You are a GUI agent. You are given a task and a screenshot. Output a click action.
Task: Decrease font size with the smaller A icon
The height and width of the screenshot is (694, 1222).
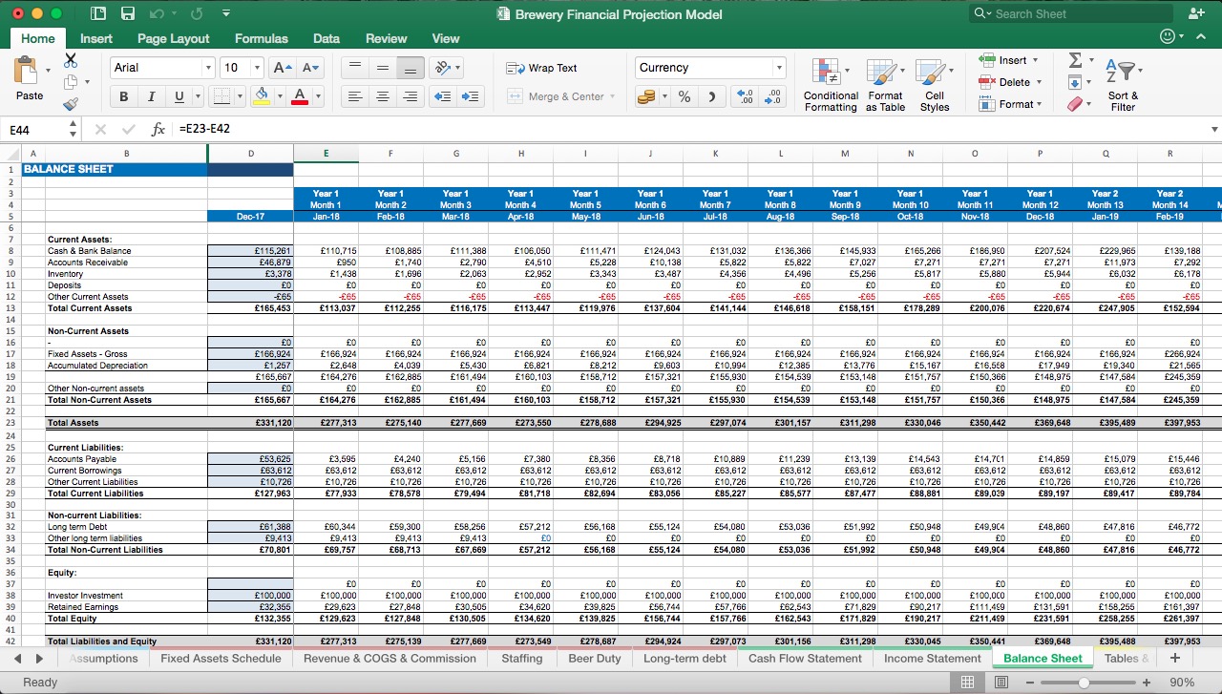[310, 68]
